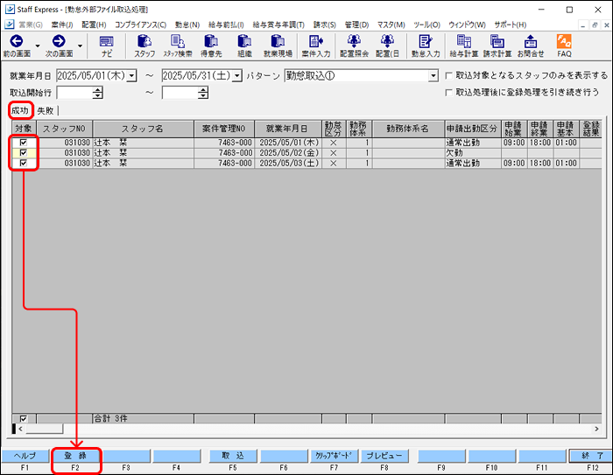The height and width of the screenshot is (475, 613).
Task: Toggle 取込処理後に登録処理を引き続き行う checkbox
Action: click(448, 93)
